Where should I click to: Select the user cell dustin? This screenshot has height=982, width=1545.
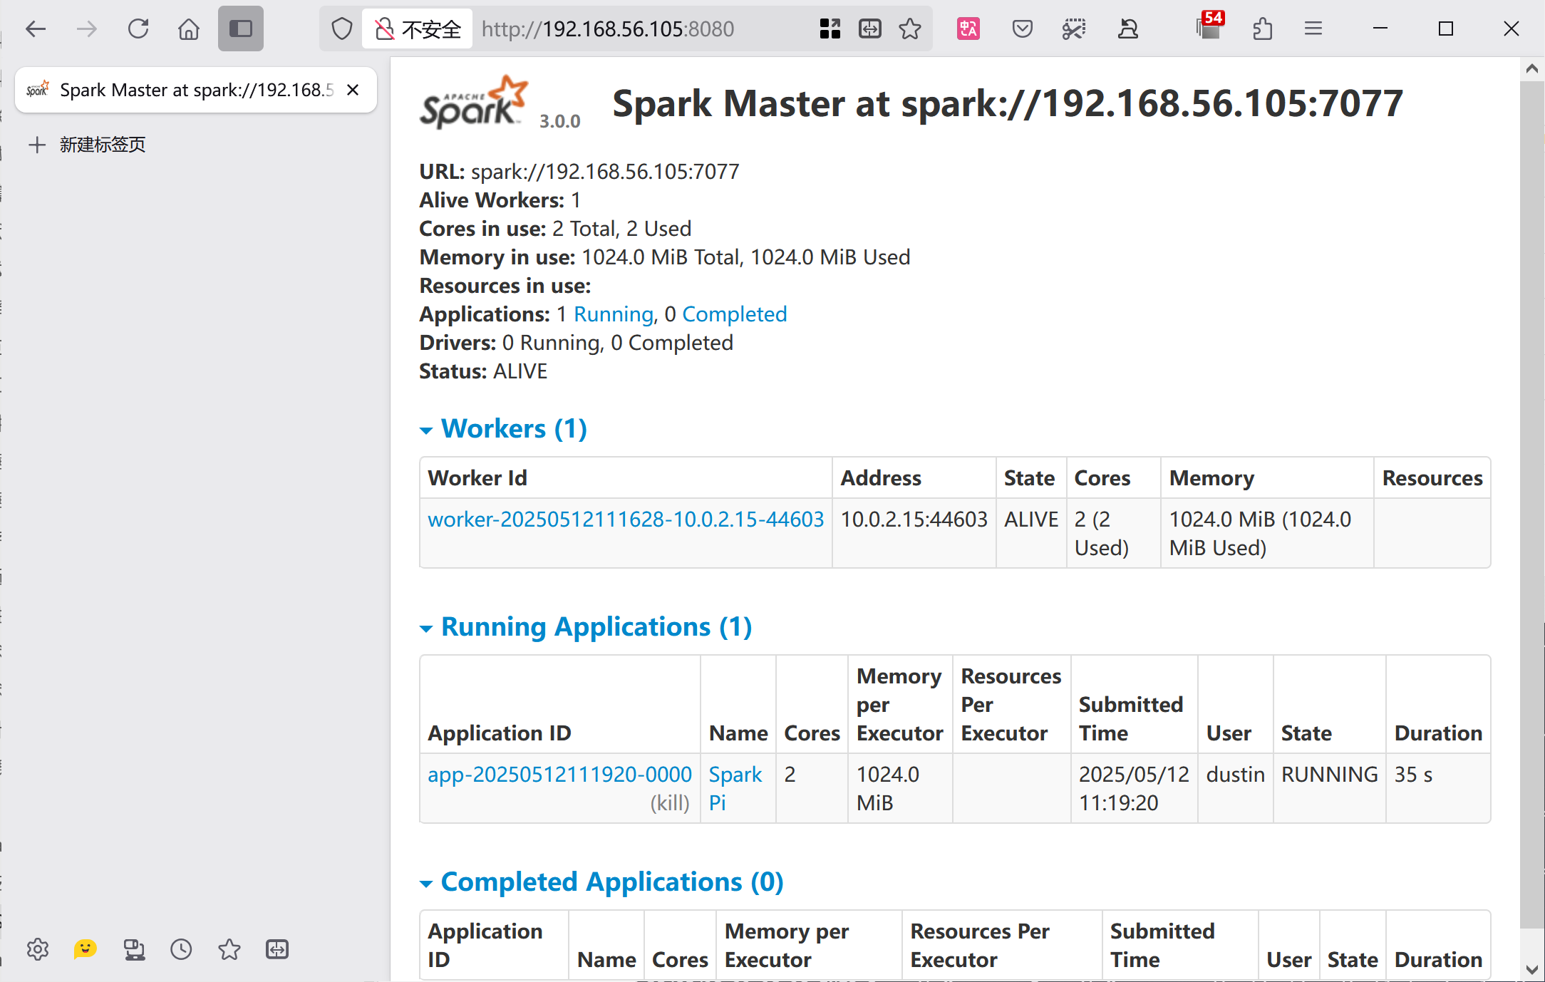tap(1235, 788)
